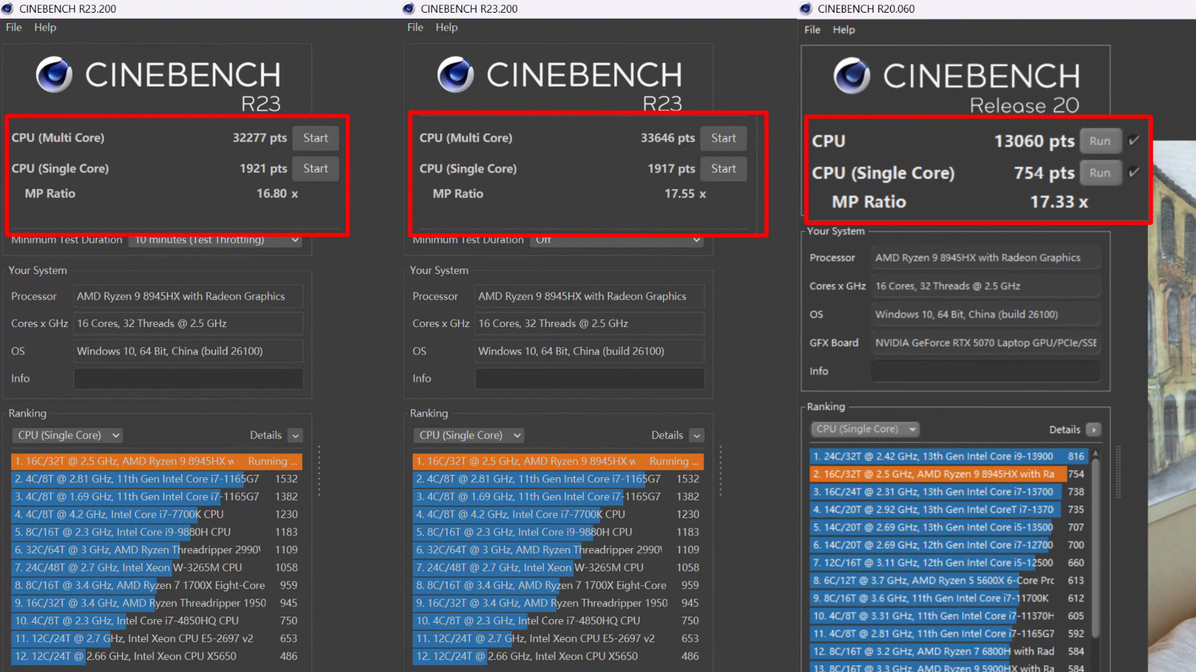Open the CPU (Single Core) ranking dropdown, middle window
Screen dimensions: 1196x672
click(469, 435)
